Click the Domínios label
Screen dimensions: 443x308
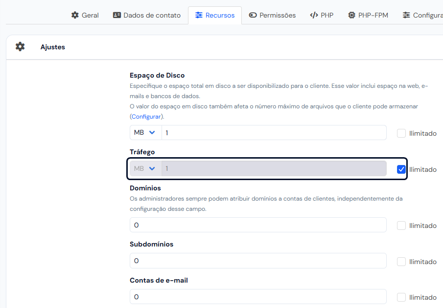145,188
